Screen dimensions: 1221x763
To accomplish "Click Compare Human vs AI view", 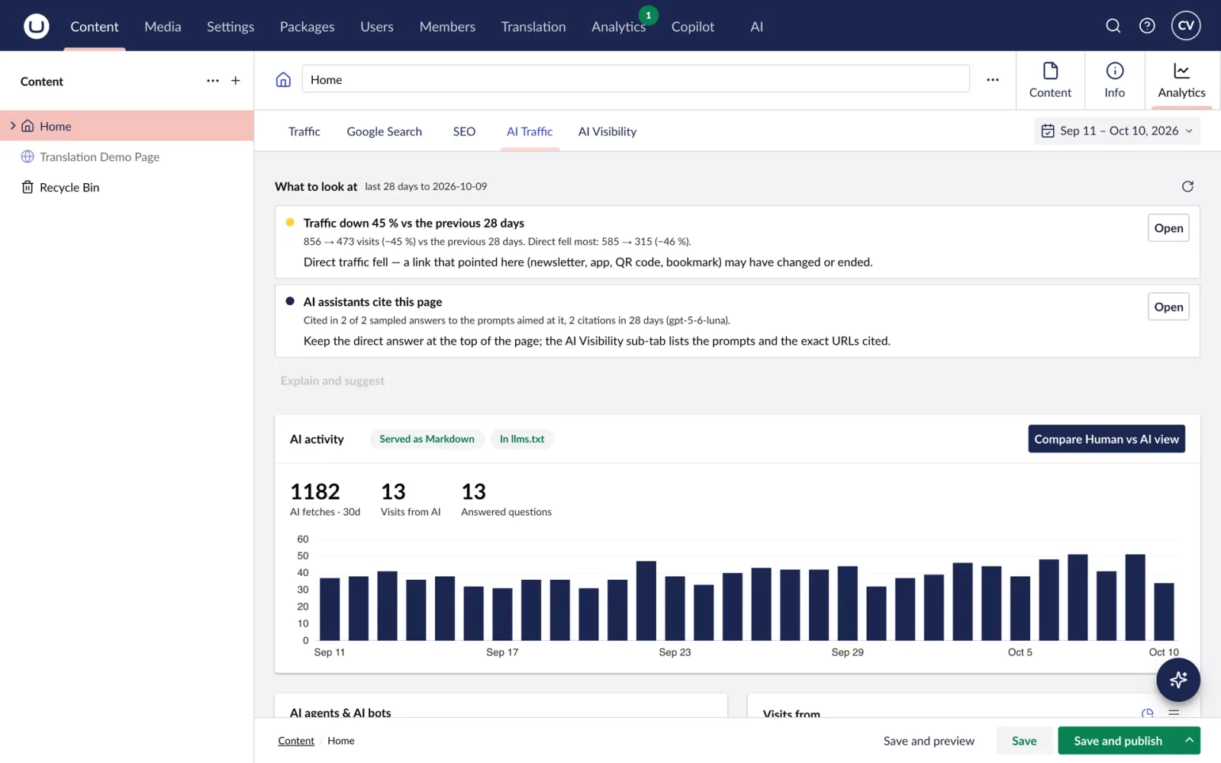I will pyautogui.click(x=1107, y=439).
